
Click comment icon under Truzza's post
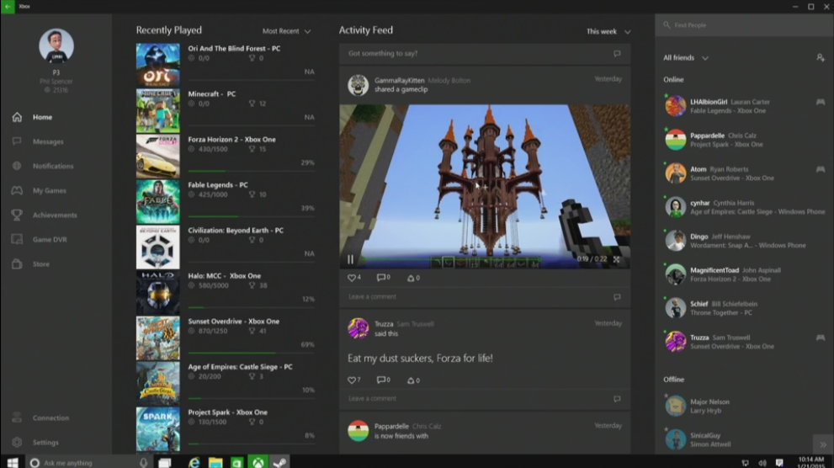click(381, 380)
